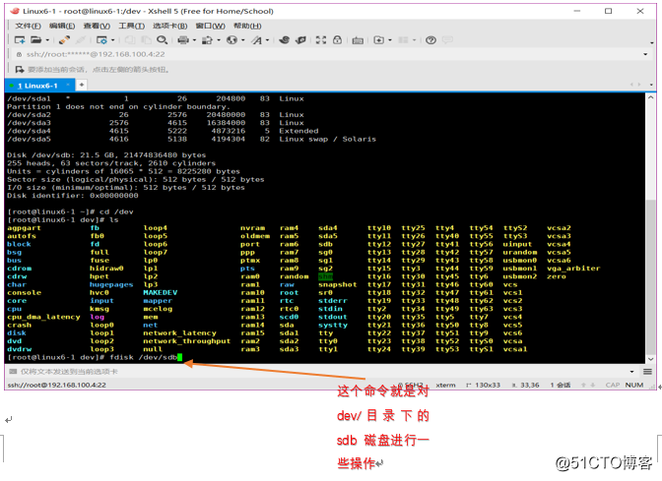
Task: Click the file transfer toolbar icon
Action: pyautogui.click(x=207, y=40)
